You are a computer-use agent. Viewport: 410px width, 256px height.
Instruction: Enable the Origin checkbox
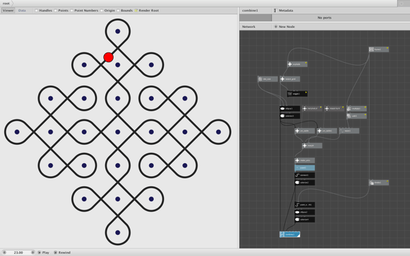(101, 10)
